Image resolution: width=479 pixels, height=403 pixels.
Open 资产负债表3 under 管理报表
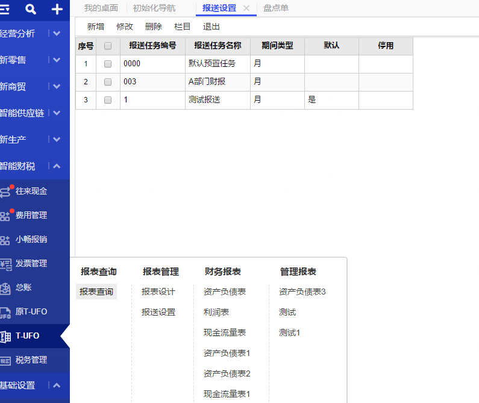tap(302, 292)
